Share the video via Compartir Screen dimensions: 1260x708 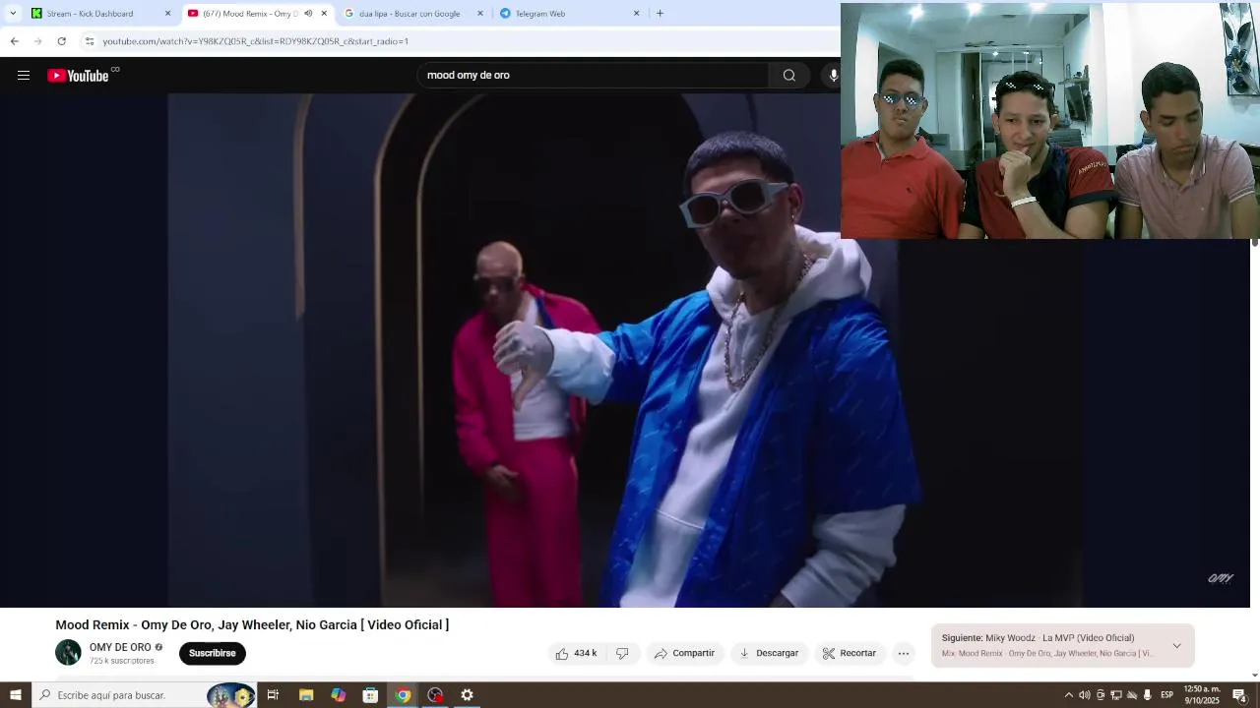click(x=684, y=653)
